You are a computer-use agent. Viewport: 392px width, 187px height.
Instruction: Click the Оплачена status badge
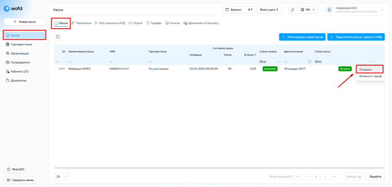pyautogui.click(x=270, y=69)
